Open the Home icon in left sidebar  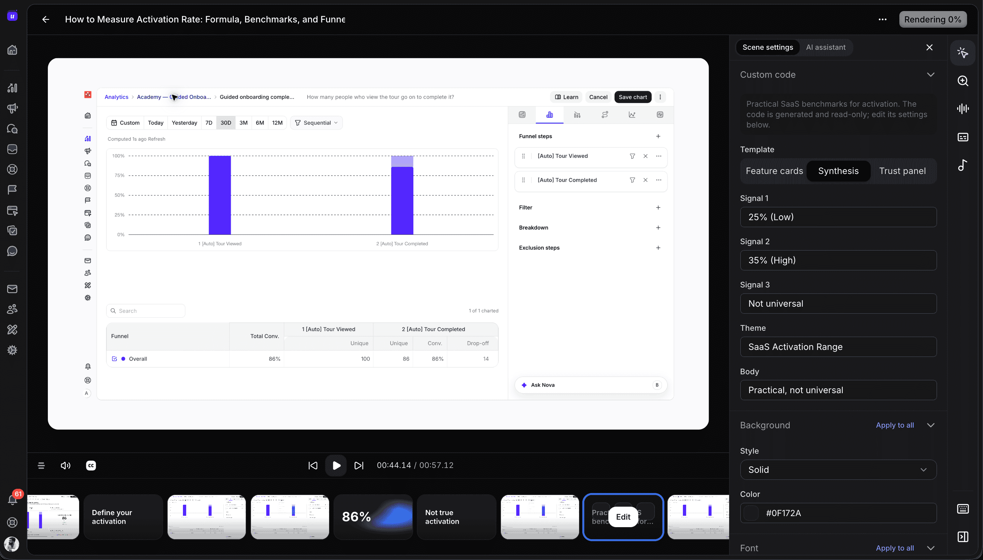[x=12, y=50]
